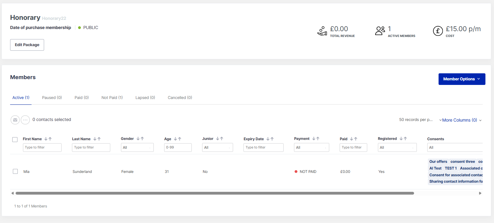Select the checkbox for Mia Sunderland
Screen dimensions: 494x223
pos(15,171)
